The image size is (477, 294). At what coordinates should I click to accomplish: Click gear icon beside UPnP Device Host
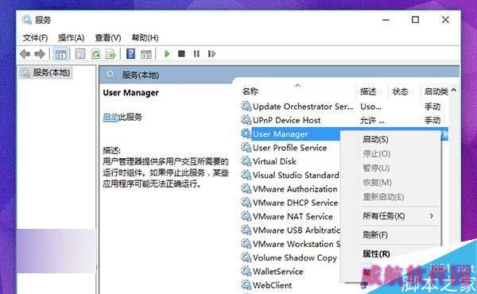tap(246, 120)
